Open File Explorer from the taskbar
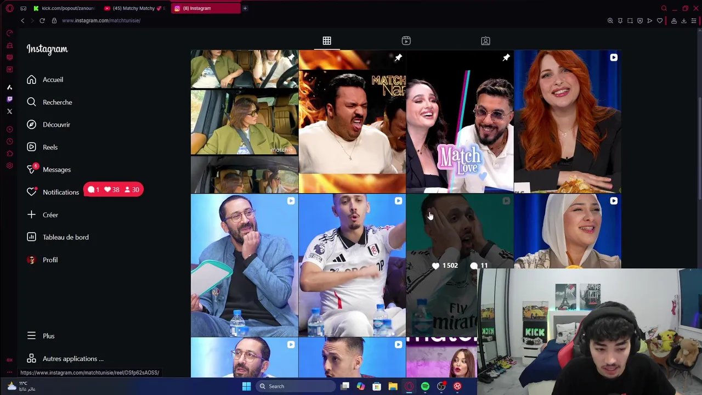The height and width of the screenshot is (395, 702). [x=393, y=386]
